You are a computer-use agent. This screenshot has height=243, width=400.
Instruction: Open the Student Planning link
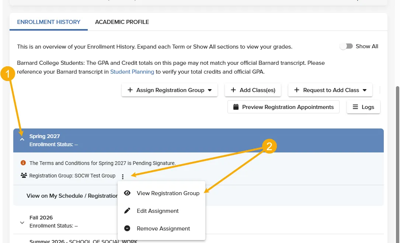[x=132, y=72]
